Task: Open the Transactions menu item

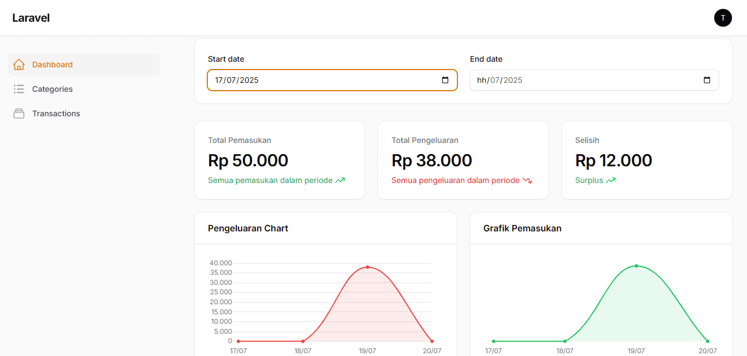Action: click(83, 113)
